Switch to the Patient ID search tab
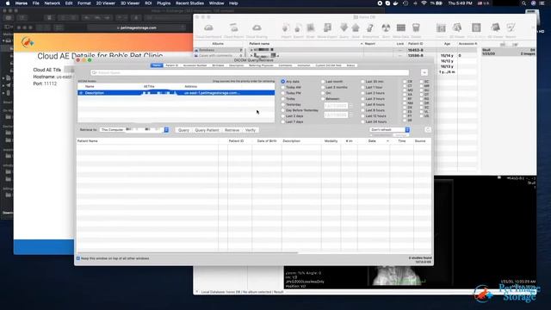 171,65
